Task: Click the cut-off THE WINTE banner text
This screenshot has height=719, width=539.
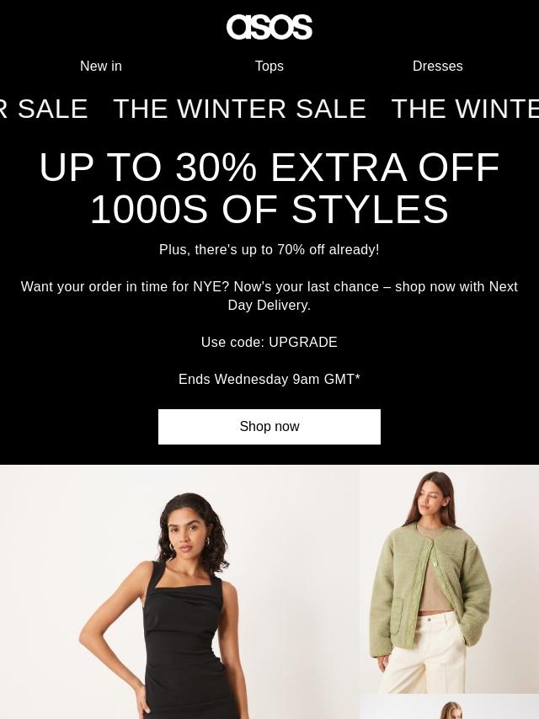Action: (x=465, y=109)
